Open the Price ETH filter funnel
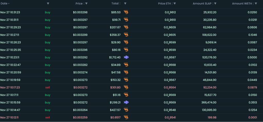 (x=175, y=4)
